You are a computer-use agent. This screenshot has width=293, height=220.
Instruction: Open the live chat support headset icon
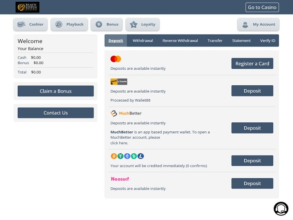281,208
